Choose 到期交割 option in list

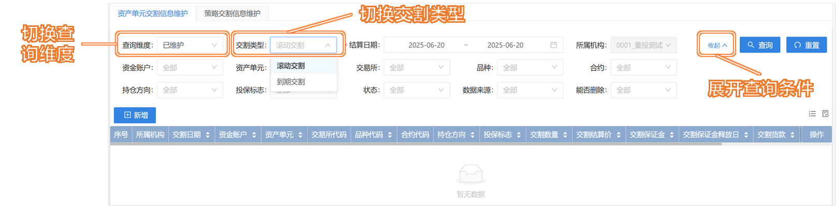pos(304,82)
